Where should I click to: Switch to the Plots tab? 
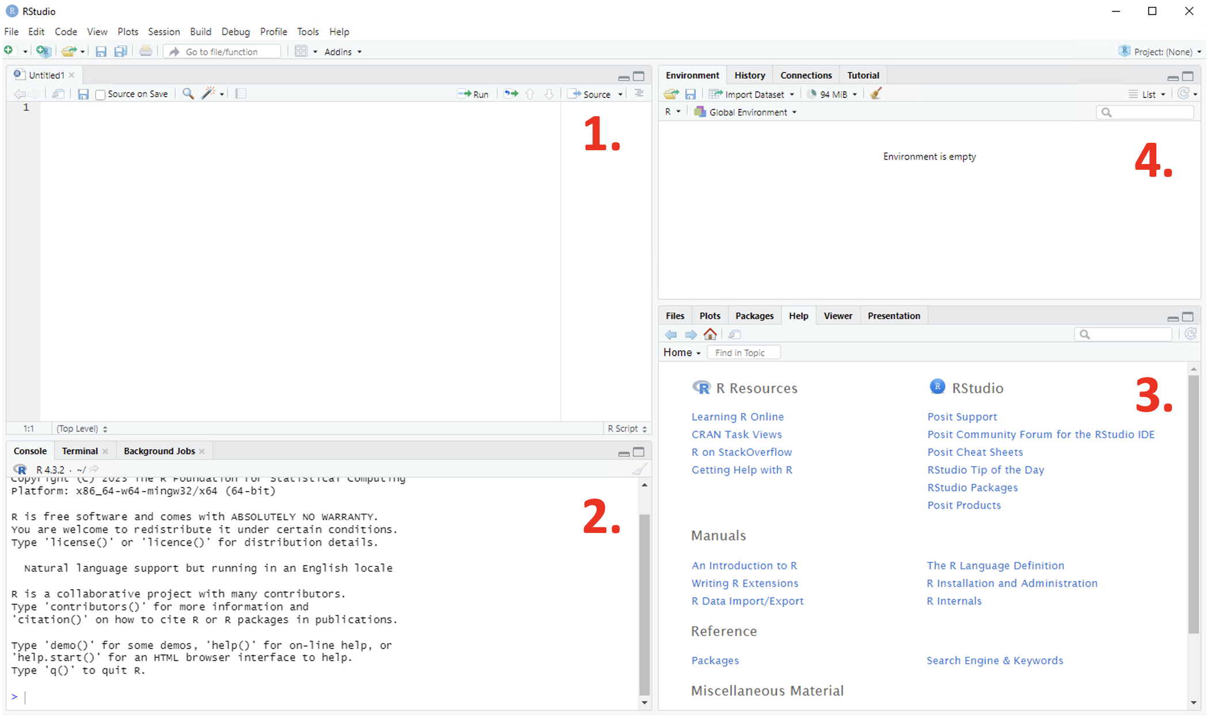click(709, 316)
